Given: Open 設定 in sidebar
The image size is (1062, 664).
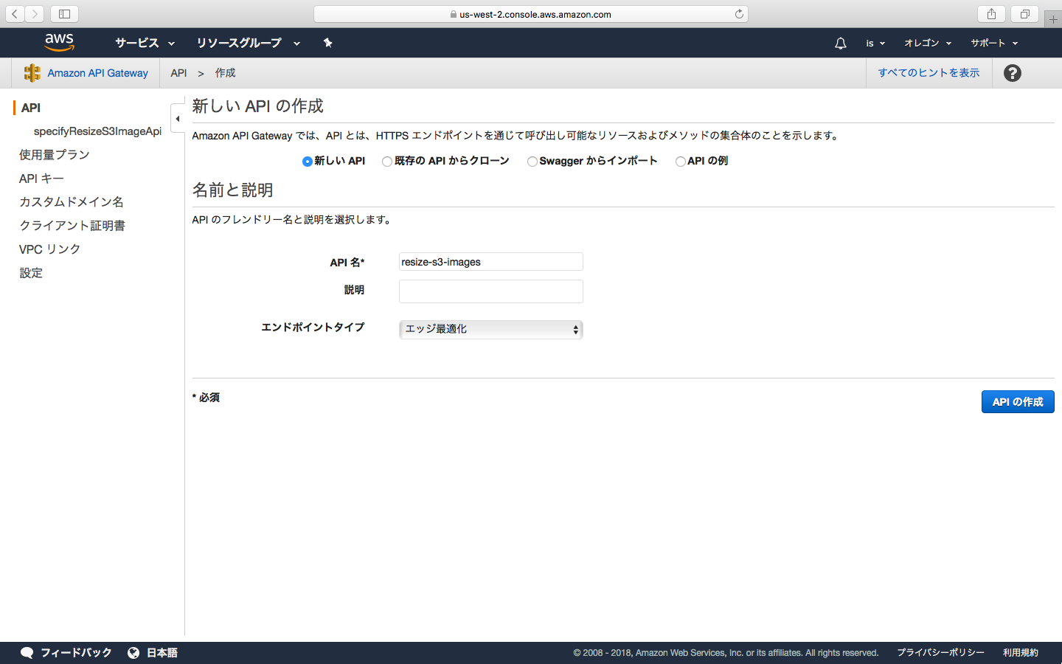Looking at the screenshot, I should (x=31, y=273).
